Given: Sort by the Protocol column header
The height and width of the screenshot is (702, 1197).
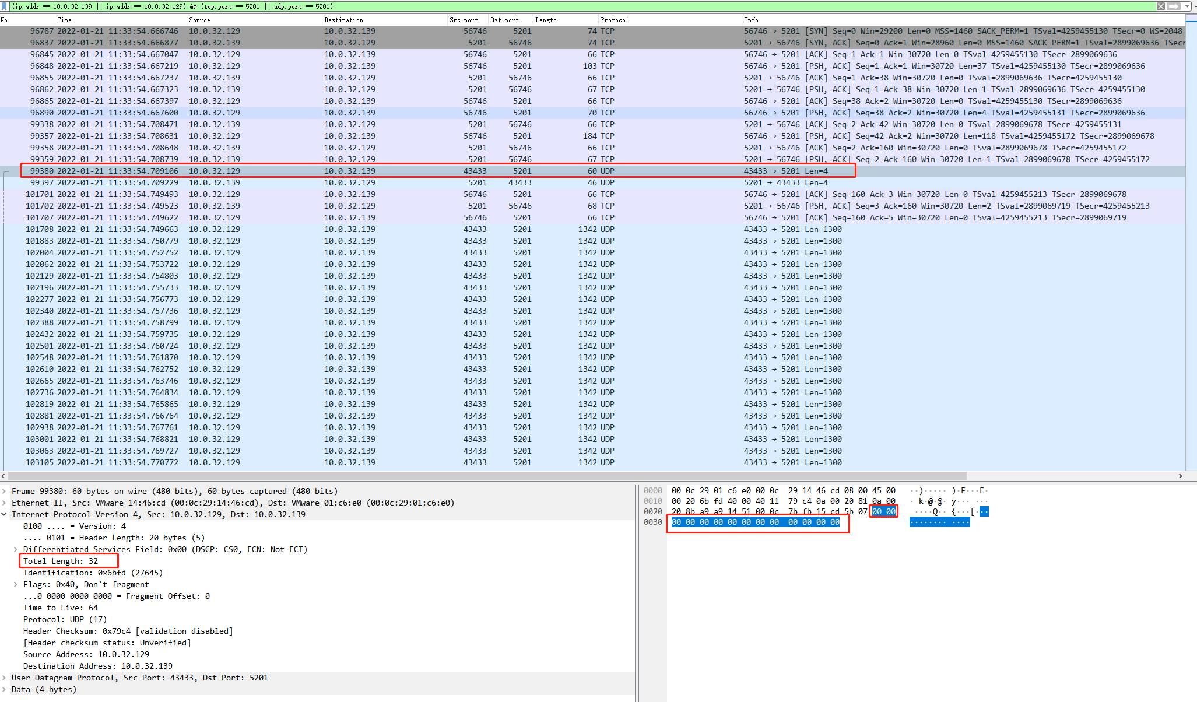Looking at the screenshot, I should coord(614,20).
